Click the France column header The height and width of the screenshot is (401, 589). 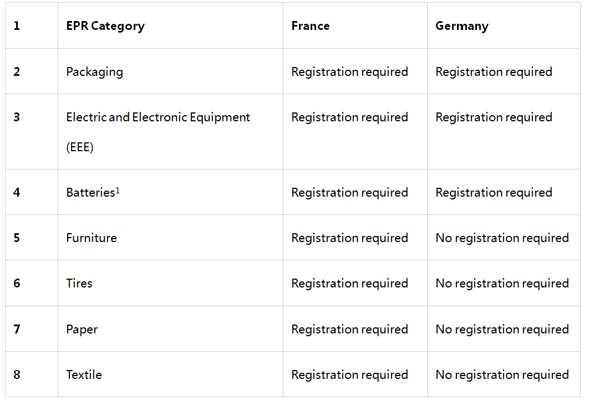(355, 25)
